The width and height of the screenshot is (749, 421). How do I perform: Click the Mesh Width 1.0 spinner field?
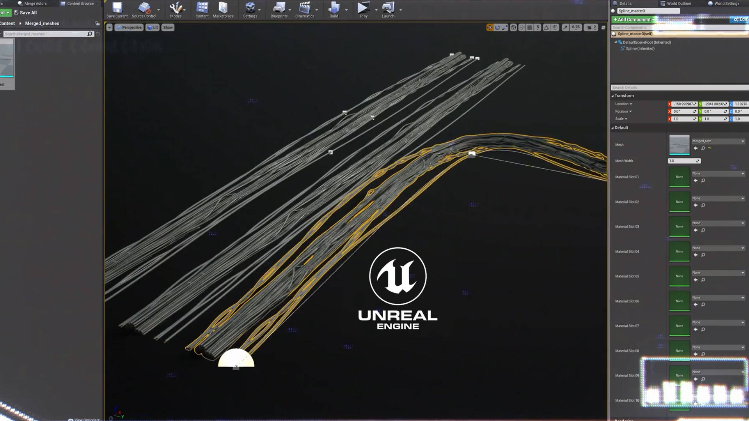tap(684, 161)
